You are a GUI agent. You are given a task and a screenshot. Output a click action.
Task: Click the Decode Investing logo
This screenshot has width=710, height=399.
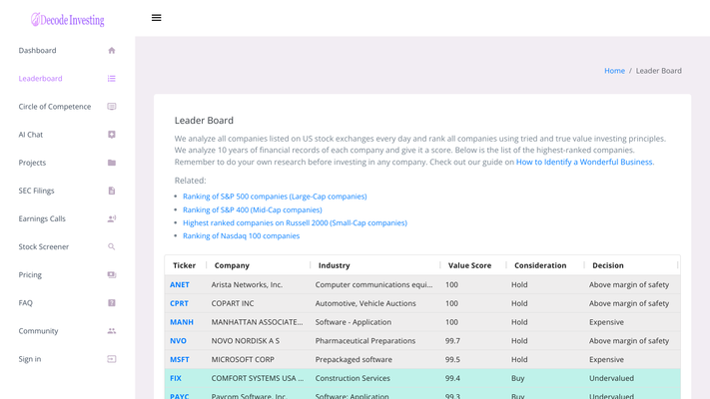click(68, 20)
